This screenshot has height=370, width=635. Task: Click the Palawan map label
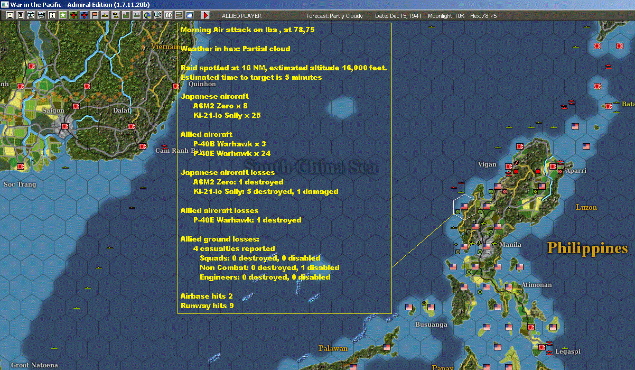tap(333, 348)
